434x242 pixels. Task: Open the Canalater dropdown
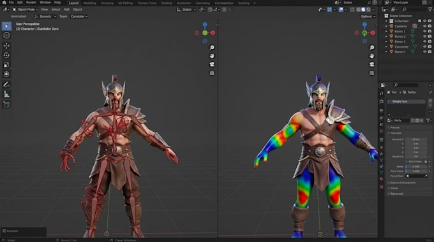tap(79, 17)
